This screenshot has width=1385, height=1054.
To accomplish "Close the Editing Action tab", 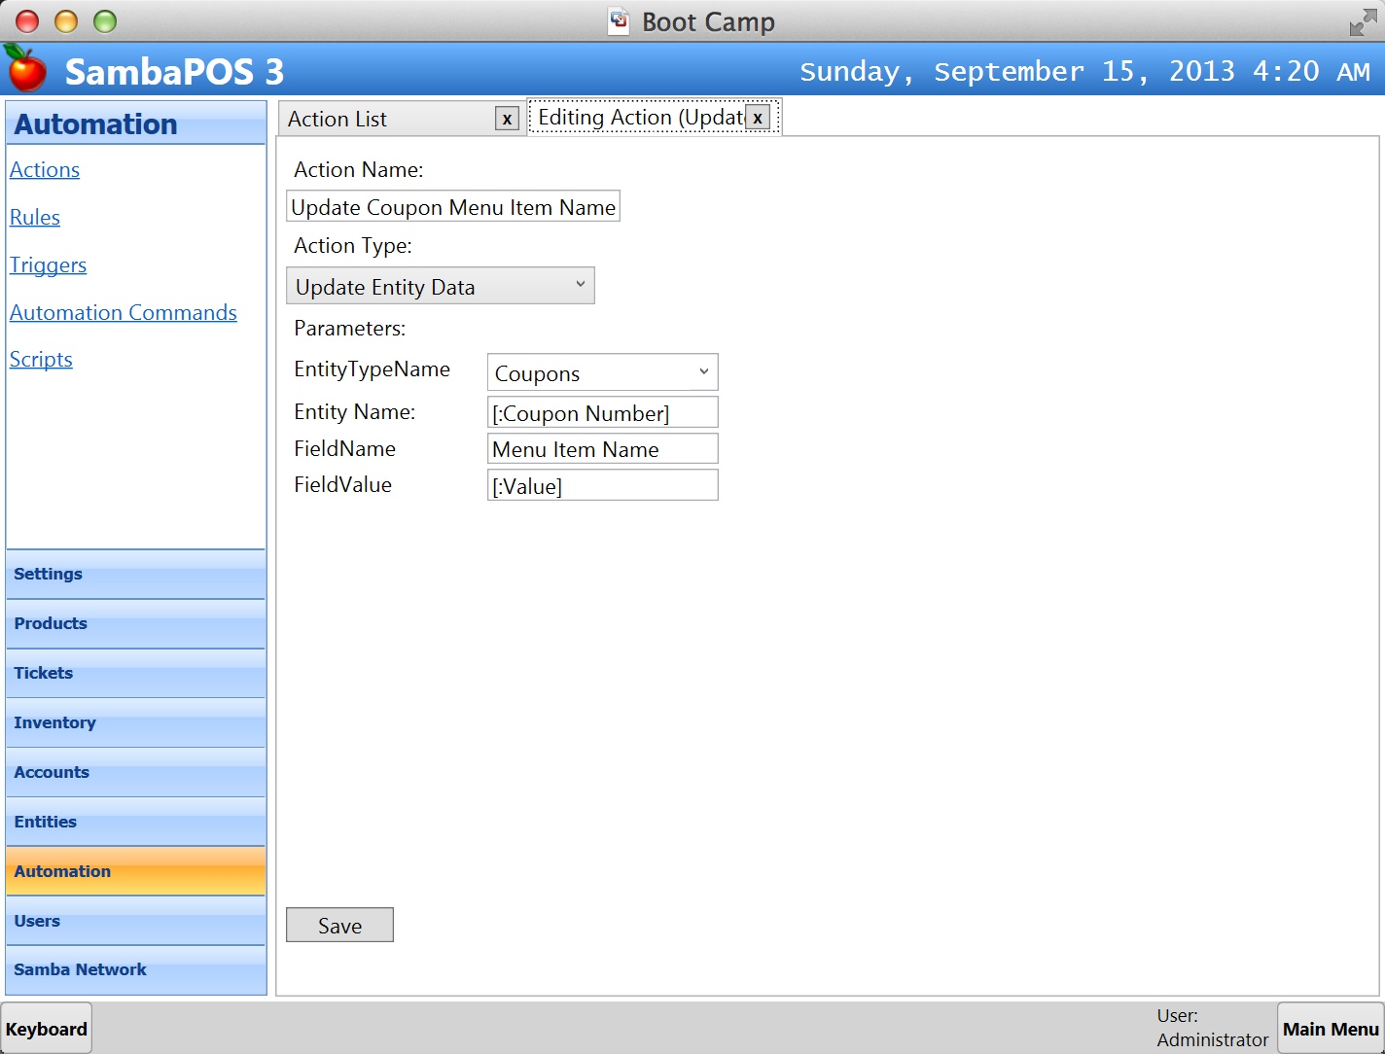I will [x=758, y=118].
